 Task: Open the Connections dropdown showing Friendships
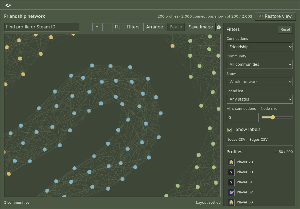pos(260,47)
